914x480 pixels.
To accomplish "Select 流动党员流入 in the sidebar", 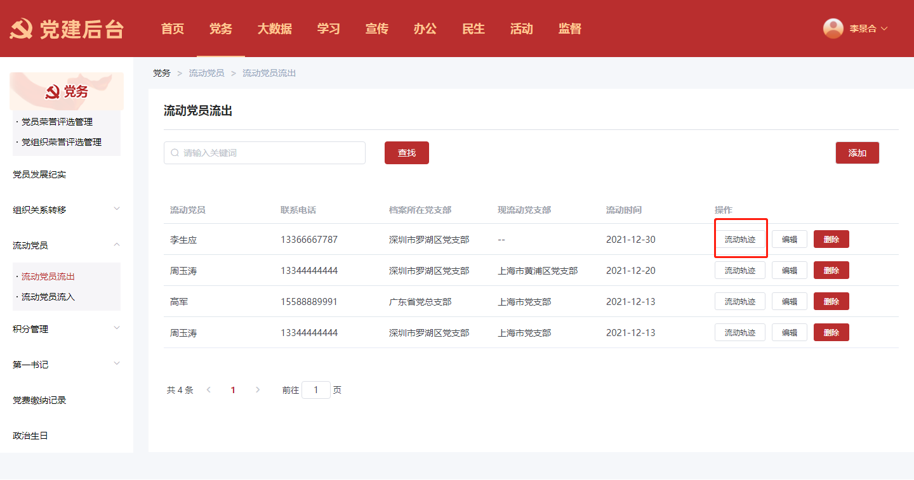I will [48, 297].
